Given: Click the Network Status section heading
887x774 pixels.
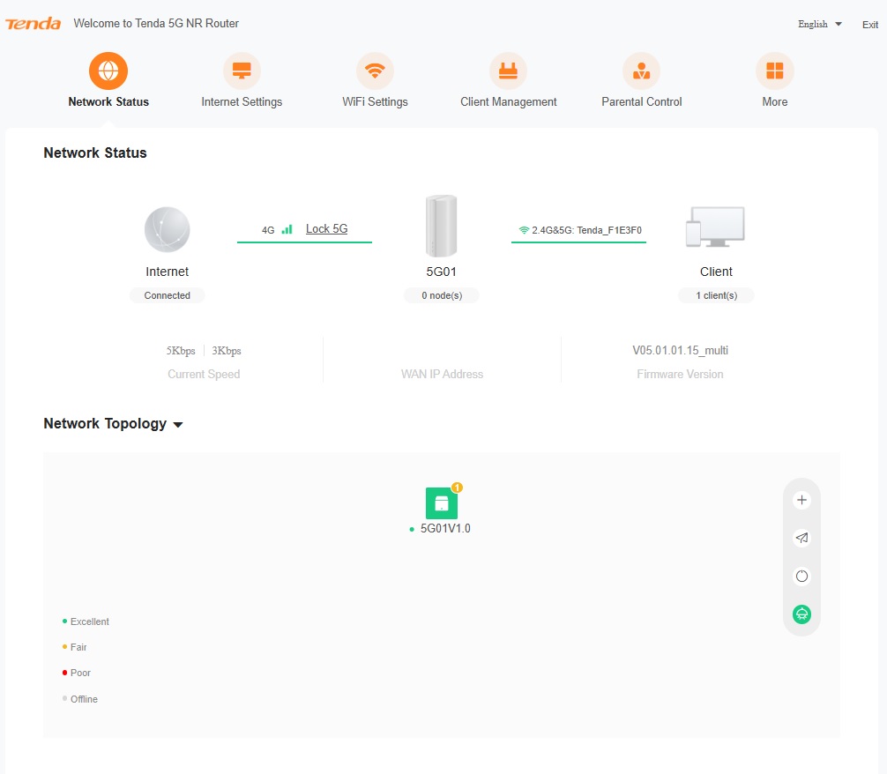Looking at the screenshot, I should [95, 153].
